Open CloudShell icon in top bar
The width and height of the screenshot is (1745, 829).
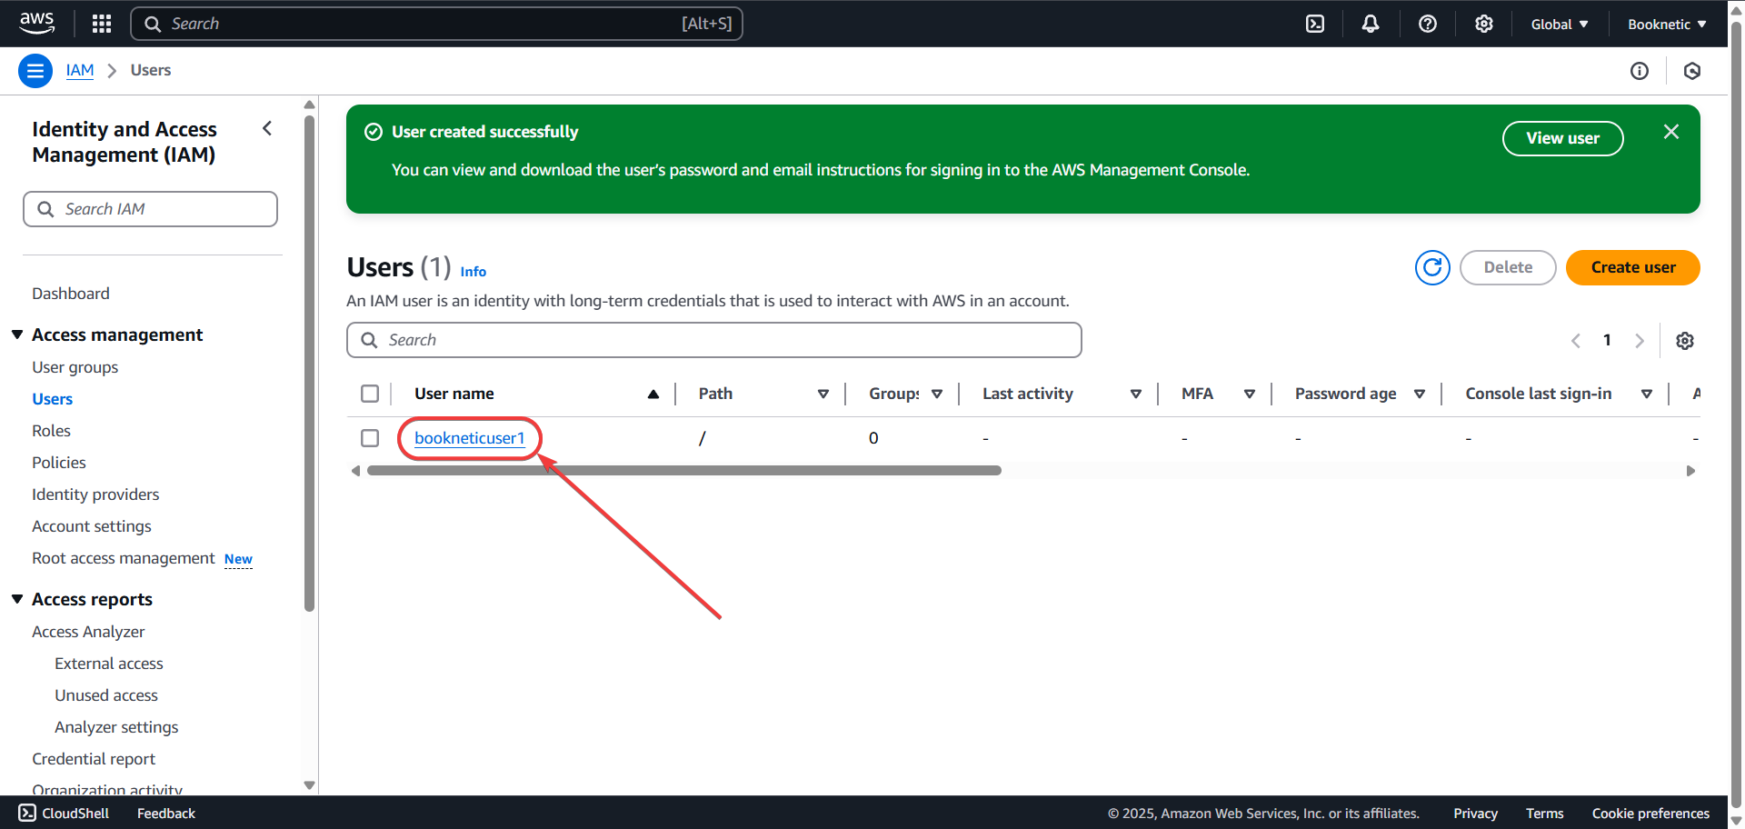coord(1315,24)
